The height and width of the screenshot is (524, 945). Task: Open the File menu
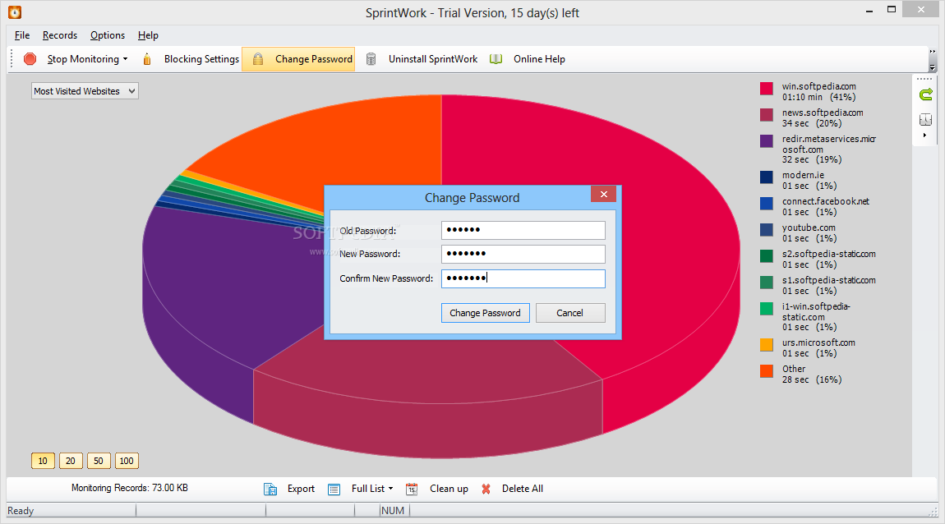coord(21,35)
